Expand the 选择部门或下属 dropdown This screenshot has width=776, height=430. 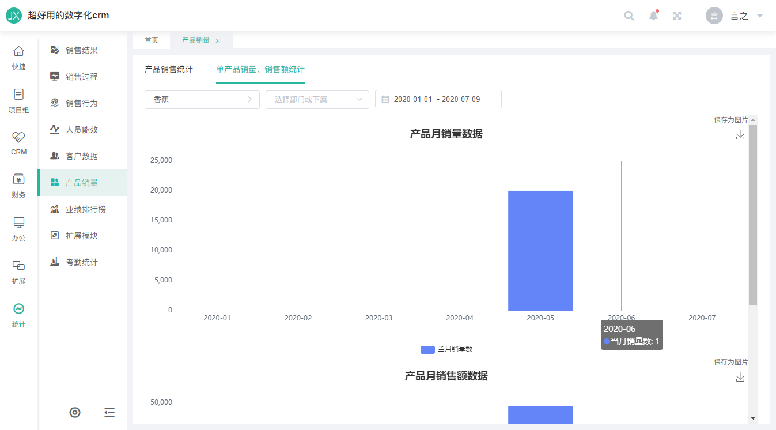point(317,99)
